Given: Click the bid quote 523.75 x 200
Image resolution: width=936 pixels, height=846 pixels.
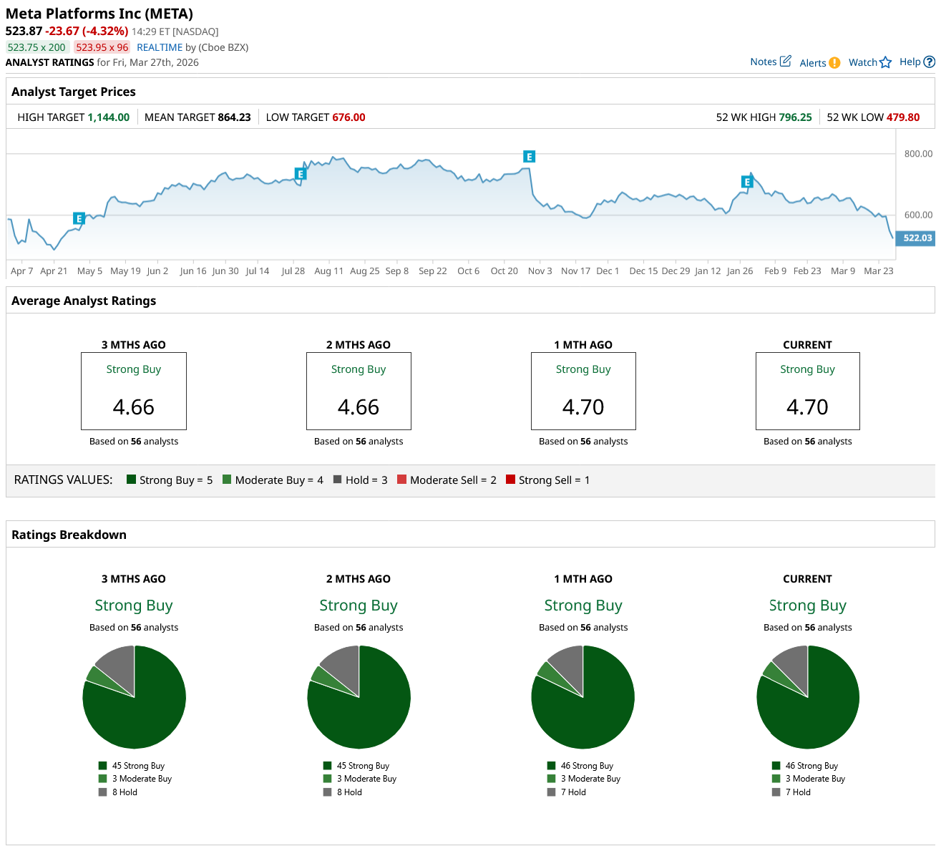Looking at the screenshot, I should pos(36,47).
